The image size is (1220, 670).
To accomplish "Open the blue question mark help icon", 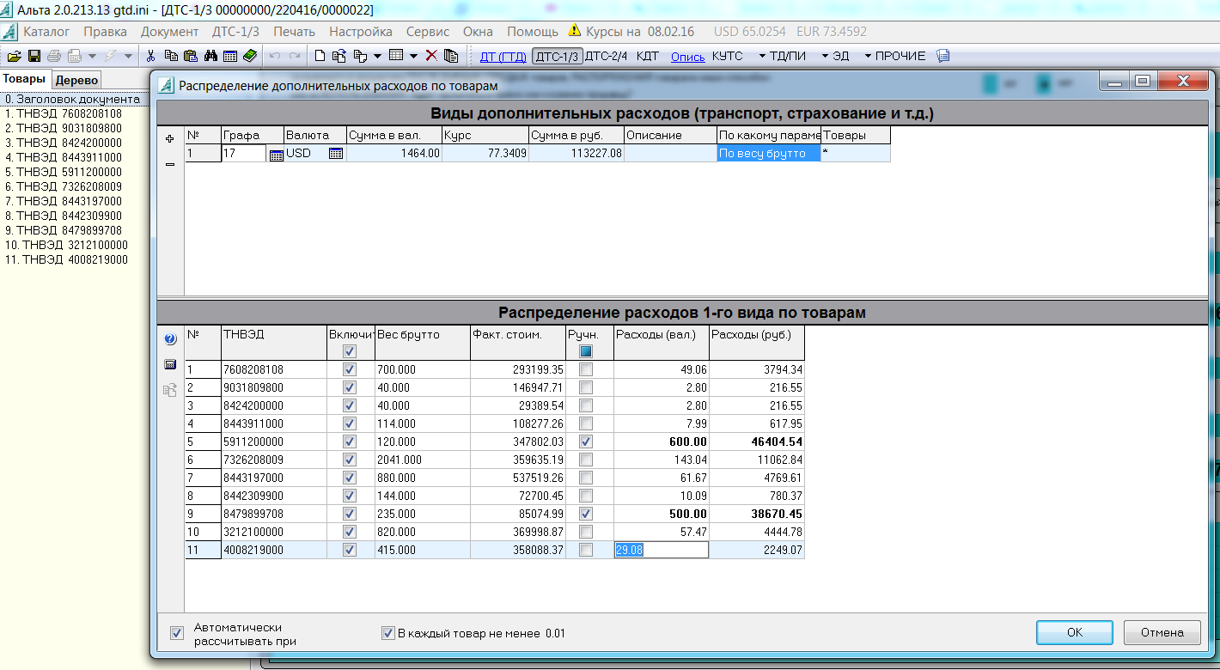I will coord(170,339).
